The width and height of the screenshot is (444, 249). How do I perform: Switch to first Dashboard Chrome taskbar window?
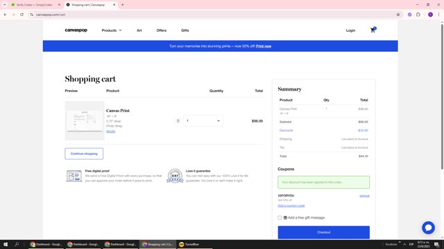coord(46,244)
